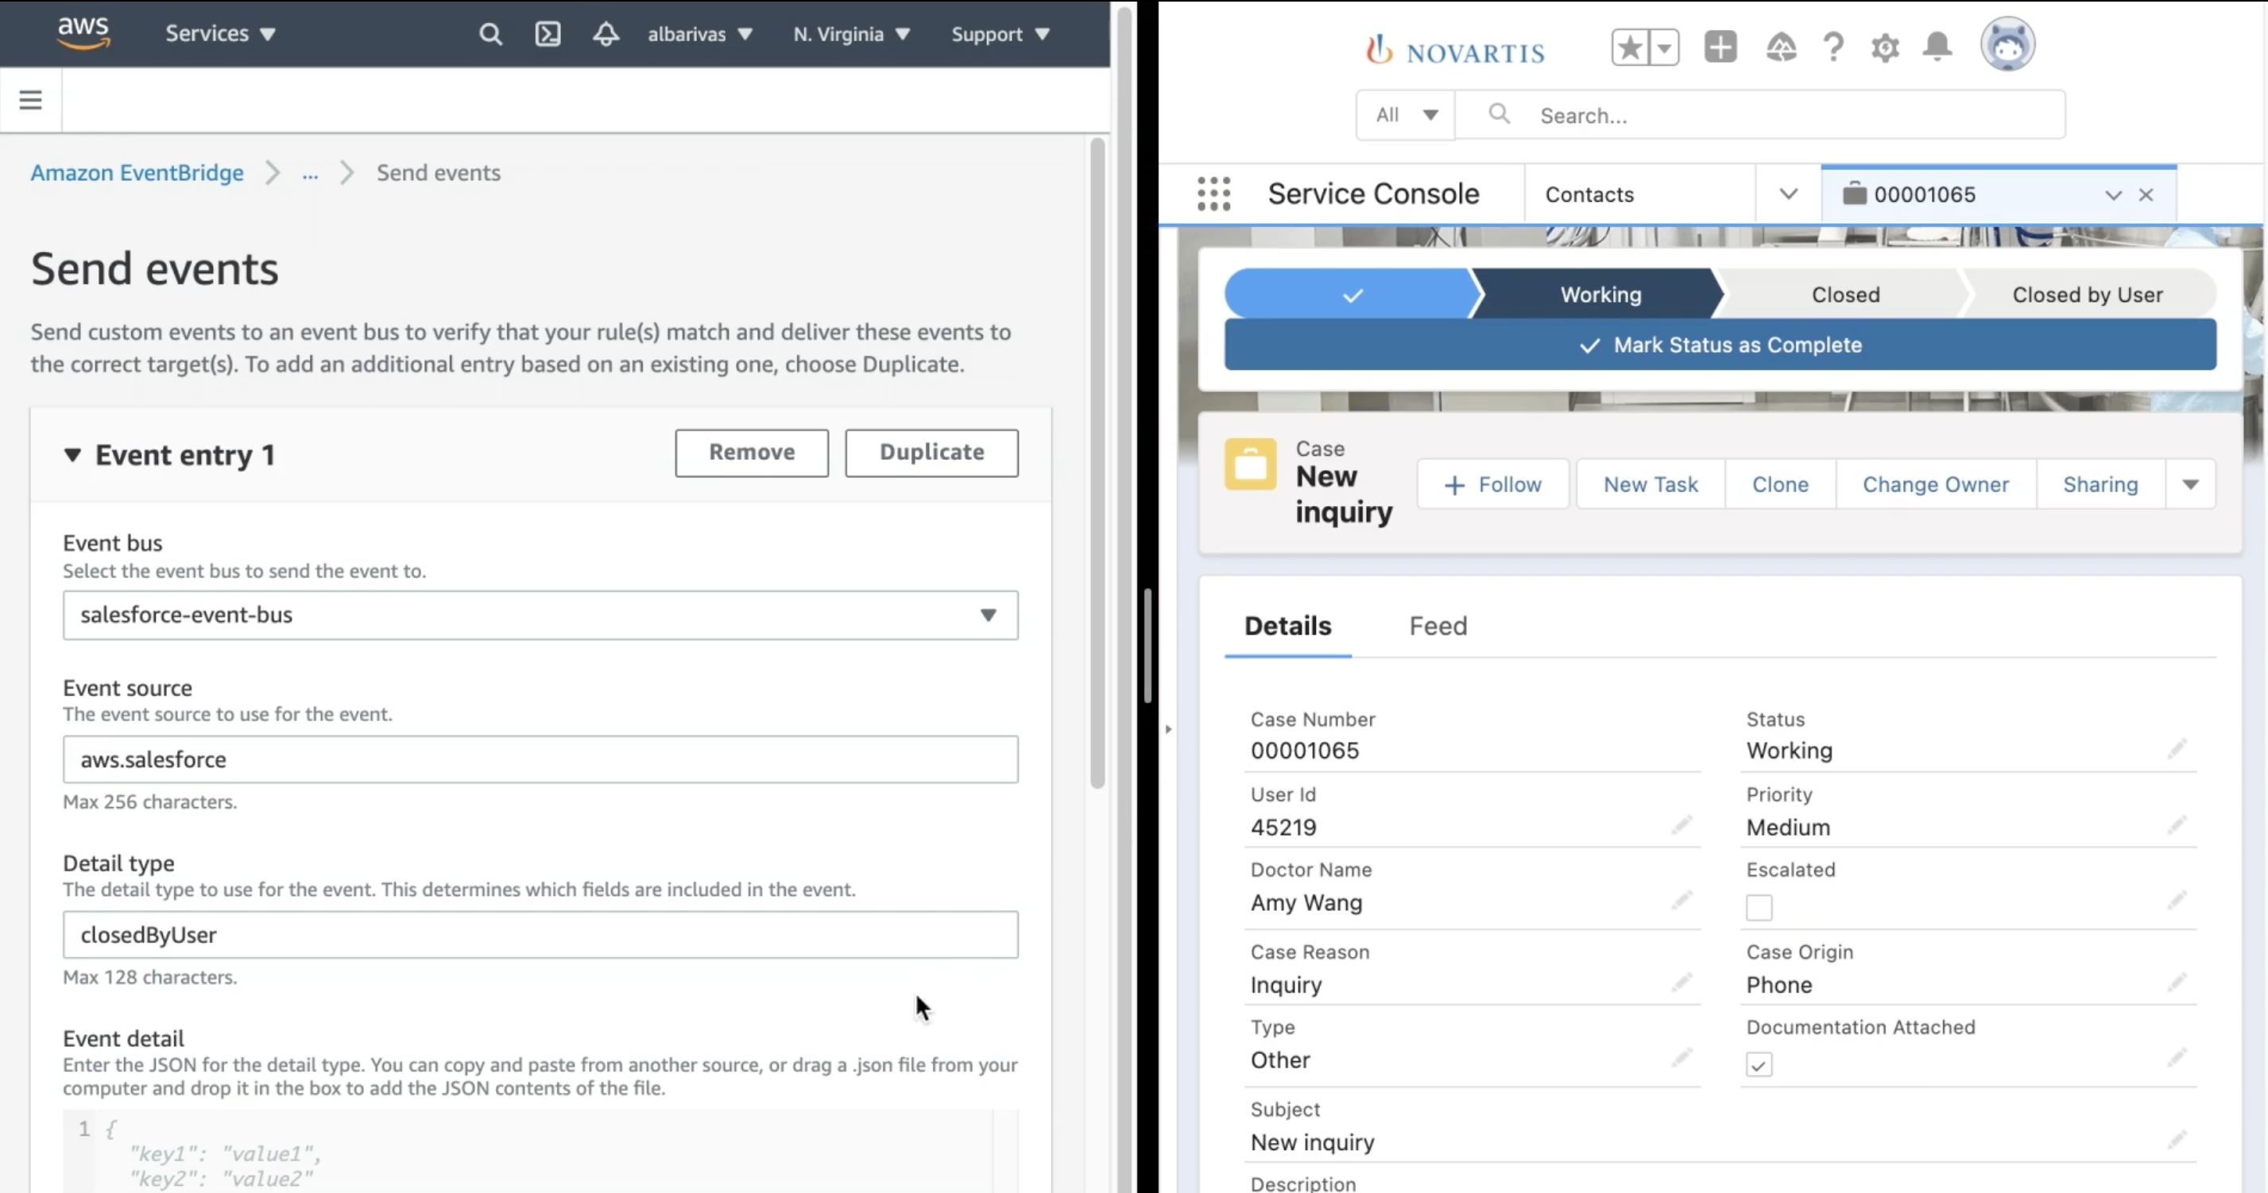
Task: Toggle the Escalated checkbox
Action: [x=1759, y=907]
